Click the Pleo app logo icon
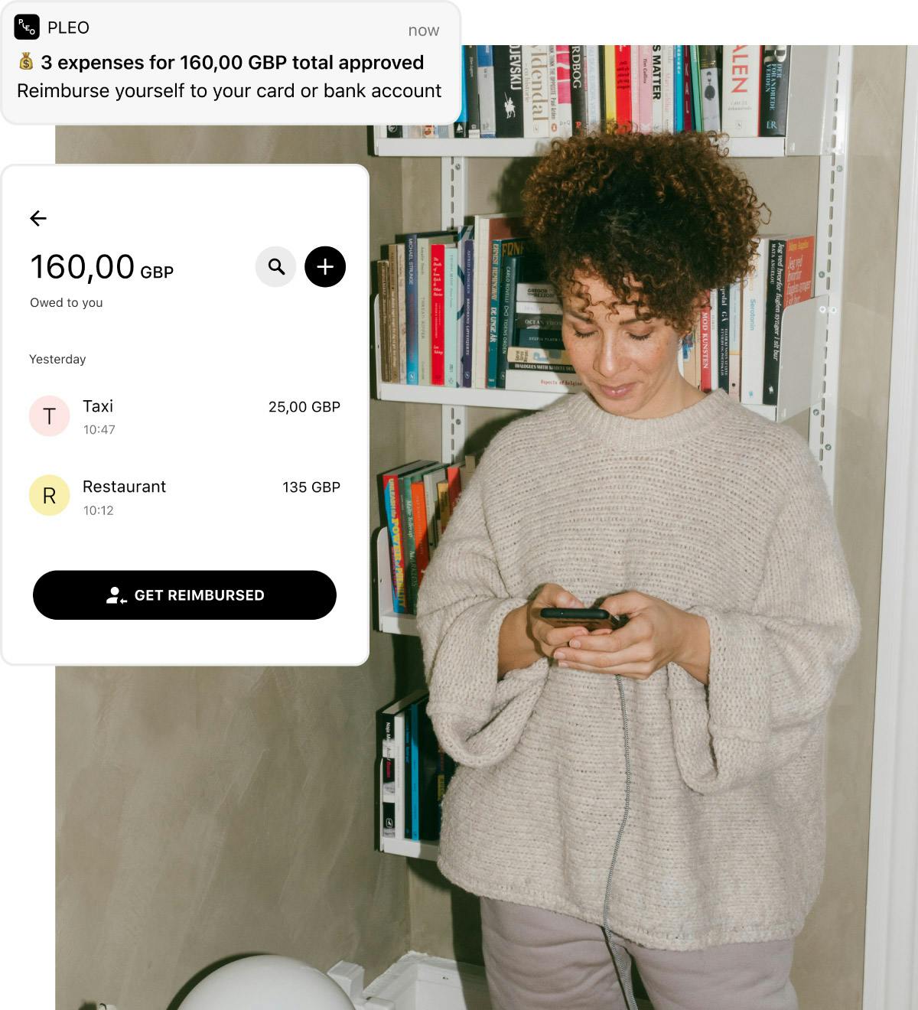The image size is (918, 1010). coord(27,28)
